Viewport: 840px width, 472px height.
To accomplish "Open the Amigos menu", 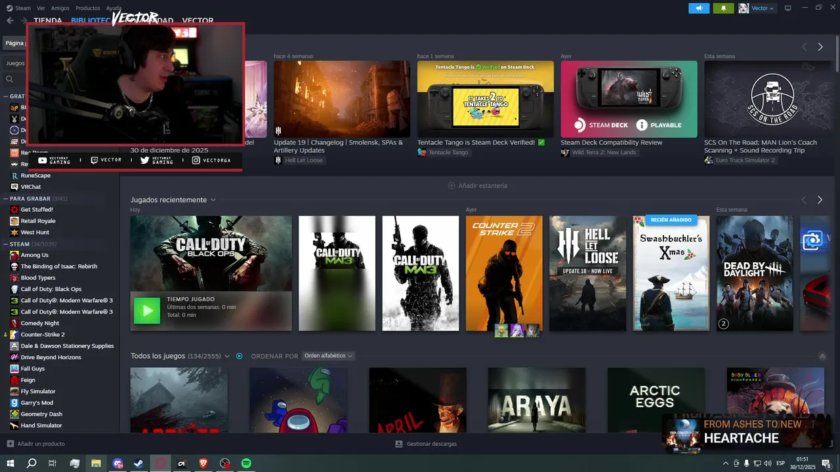I will pos(60,8).
